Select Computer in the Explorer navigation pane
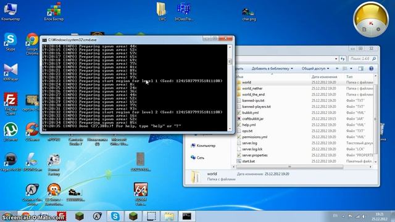Screen dimensions: 395x222 203,146
